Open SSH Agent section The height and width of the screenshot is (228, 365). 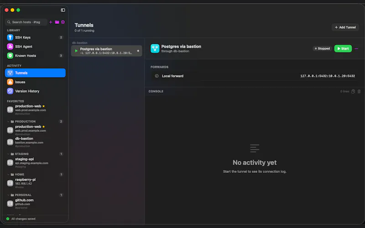coord(35,47)
